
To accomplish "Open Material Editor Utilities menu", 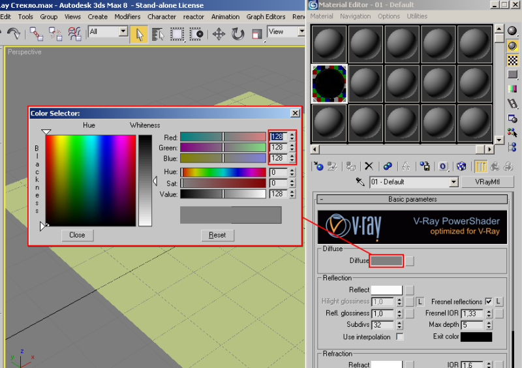I will (417, 16).
